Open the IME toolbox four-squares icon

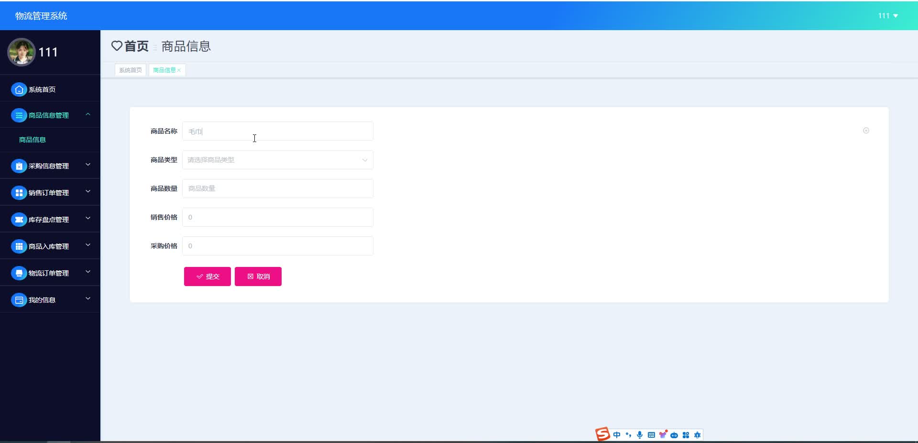tap(686, 435)
